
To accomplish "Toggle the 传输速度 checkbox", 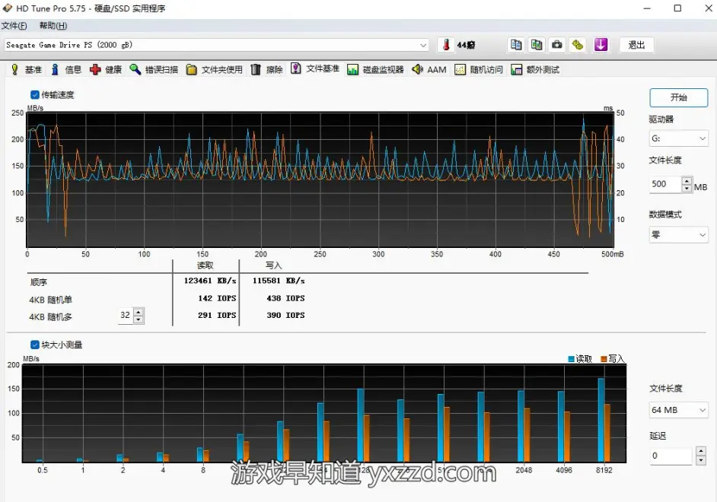I will pos(35,95).
